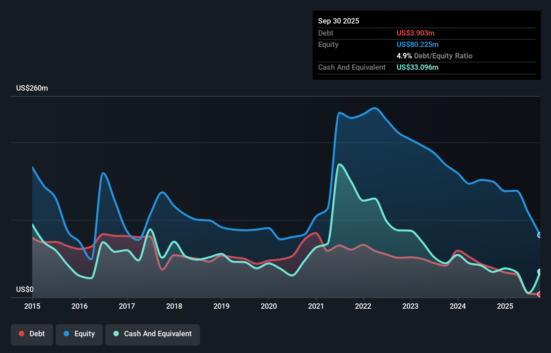This screenshot has height=353, width=551.
Task: Click the red Debt legend dot
Action: (21, 334)
